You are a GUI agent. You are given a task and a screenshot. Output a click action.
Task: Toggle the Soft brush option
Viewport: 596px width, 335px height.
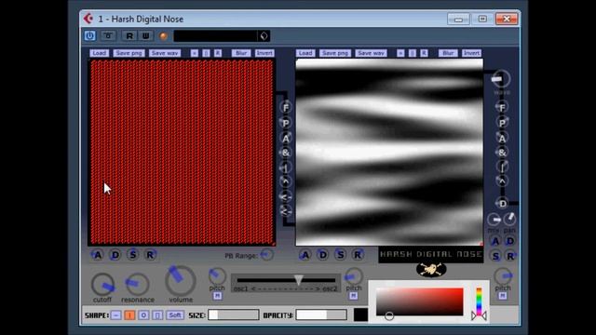tap(175, 315)
